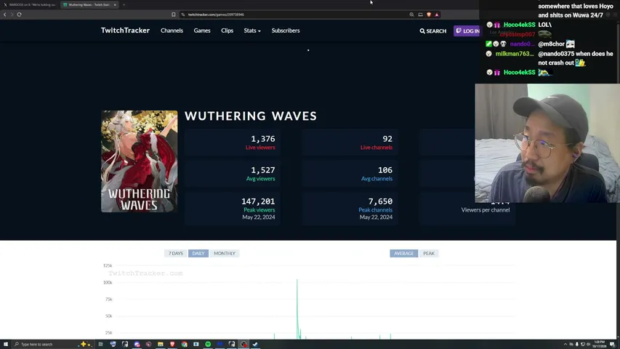This screenshot has width=620, height=349.
Task: Switch to the WARDOGS on X tab
Action: coord(30,5)
